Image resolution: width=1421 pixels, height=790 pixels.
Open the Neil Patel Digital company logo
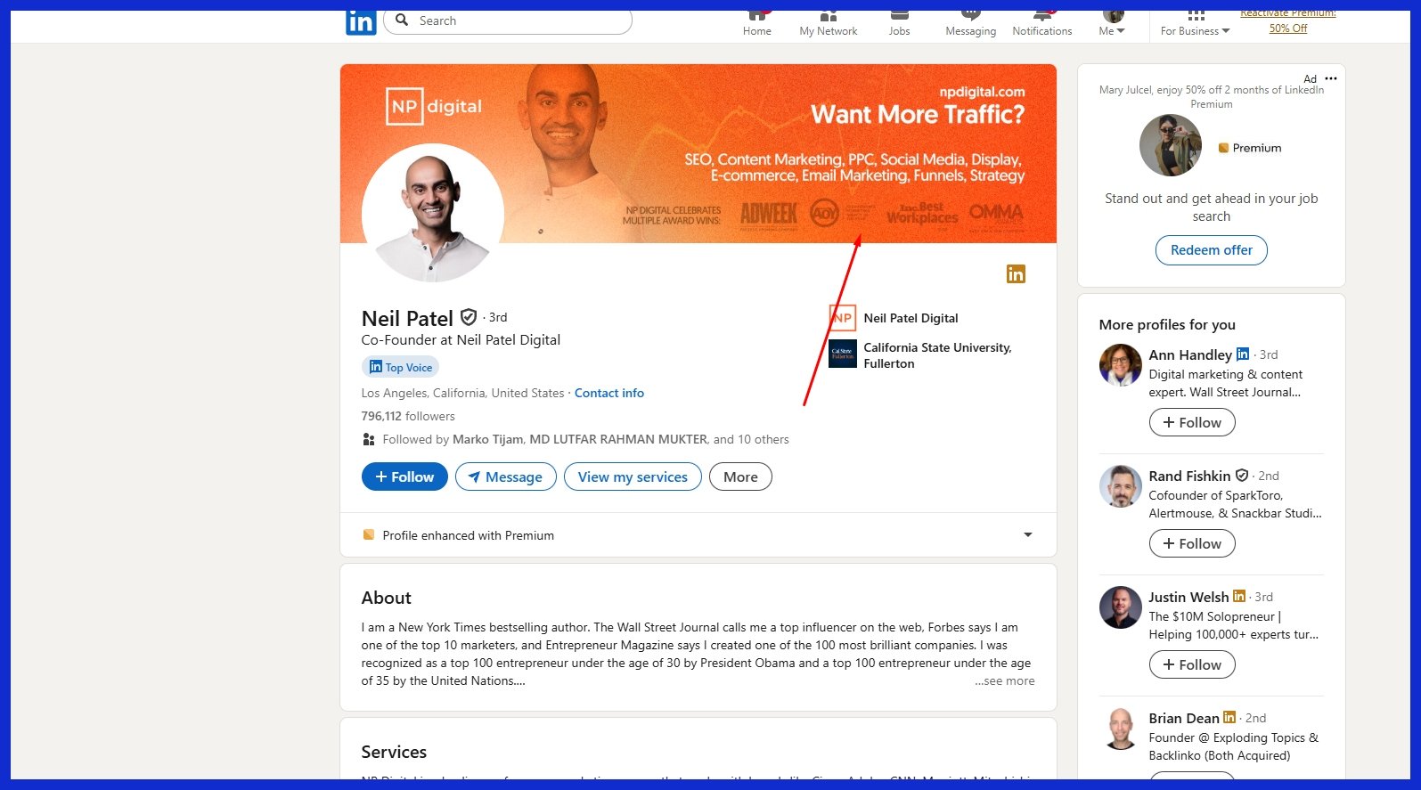843,318
